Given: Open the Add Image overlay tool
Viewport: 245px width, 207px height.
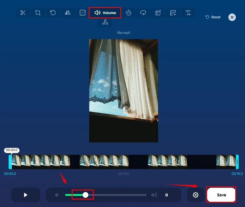Looking at the screenshot, I should 173,13.
